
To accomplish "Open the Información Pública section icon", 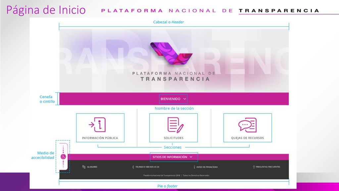I will tap(97, 125).
